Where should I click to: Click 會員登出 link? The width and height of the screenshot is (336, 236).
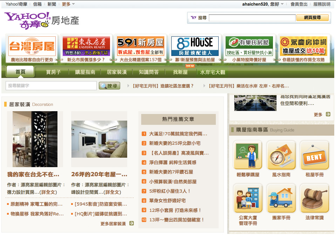click(x=299, y=4)
